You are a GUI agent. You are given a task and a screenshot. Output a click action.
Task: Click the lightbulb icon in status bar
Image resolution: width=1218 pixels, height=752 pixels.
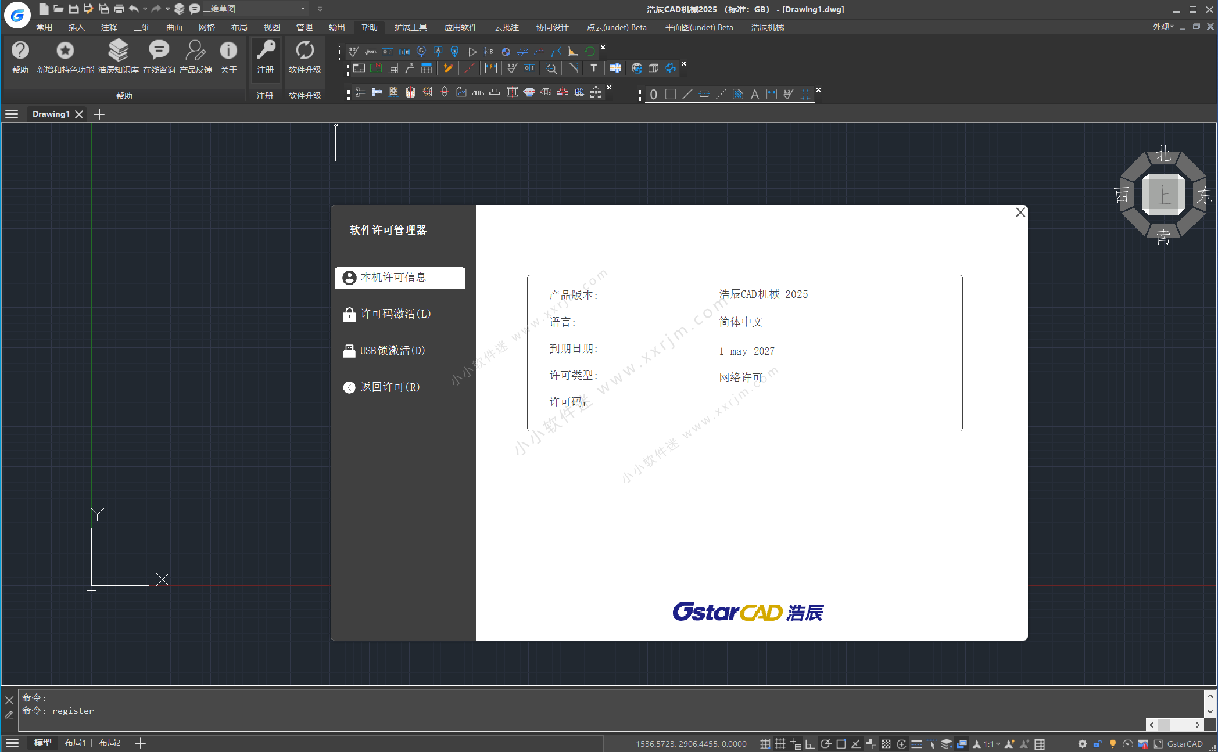(x=1112, y=744)
